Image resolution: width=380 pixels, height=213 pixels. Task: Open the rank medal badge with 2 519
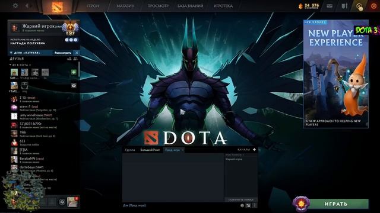tap(71, 28)
